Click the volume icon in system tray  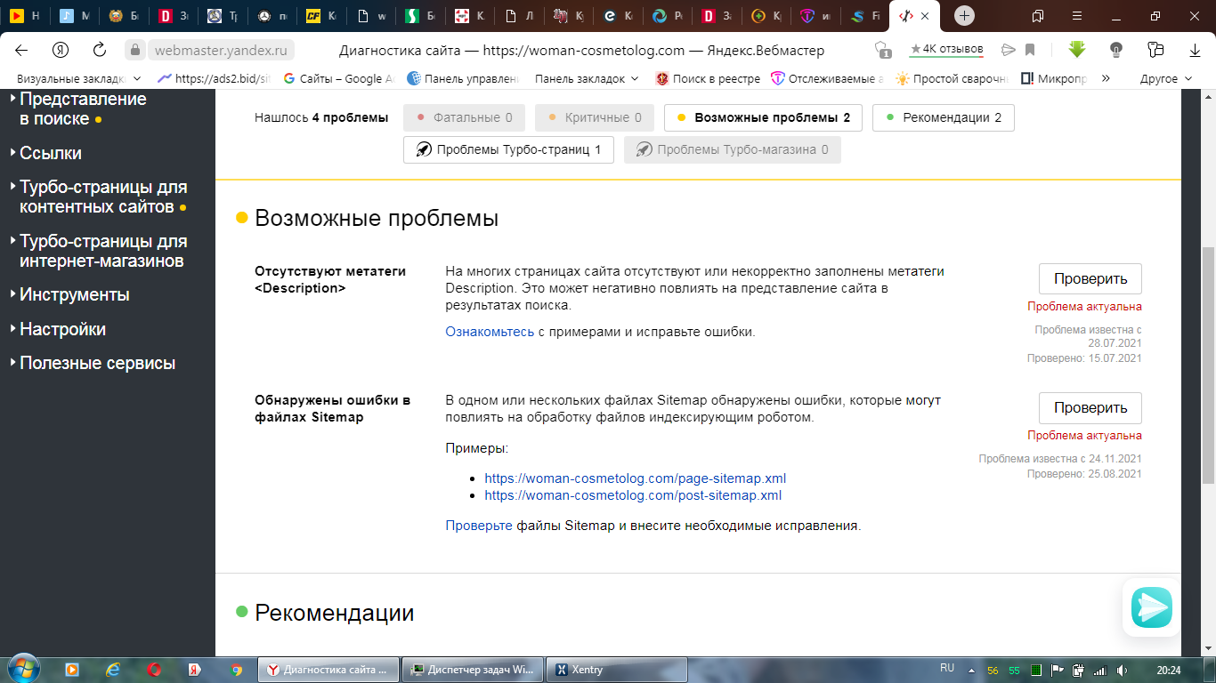(1122, 670)
